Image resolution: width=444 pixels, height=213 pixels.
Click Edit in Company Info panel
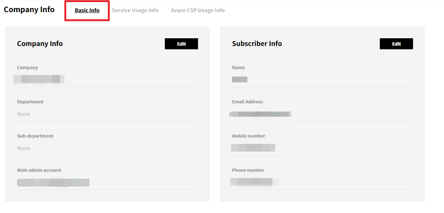[x=181, y=44]
